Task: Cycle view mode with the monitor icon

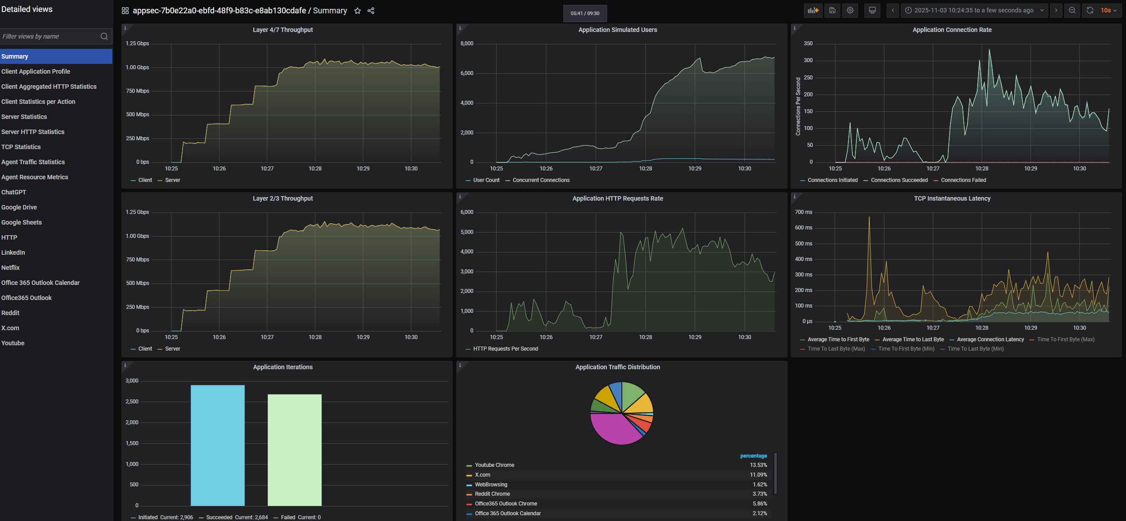Action: (x=872, y=10)
